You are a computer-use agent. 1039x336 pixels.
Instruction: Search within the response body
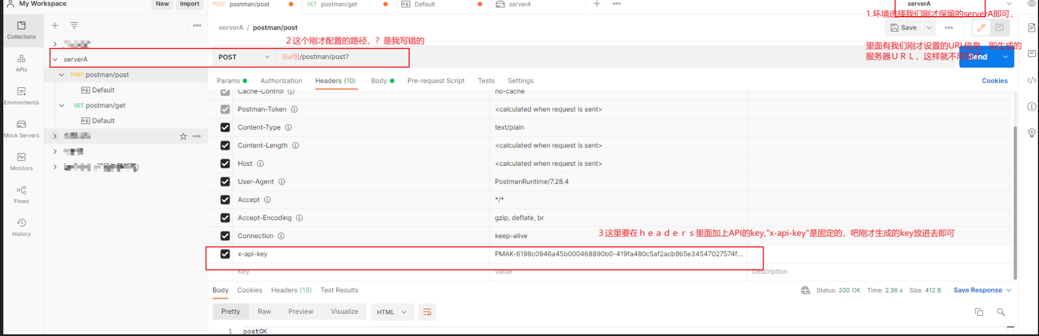pyautogui.click(x=1001, y=312)
